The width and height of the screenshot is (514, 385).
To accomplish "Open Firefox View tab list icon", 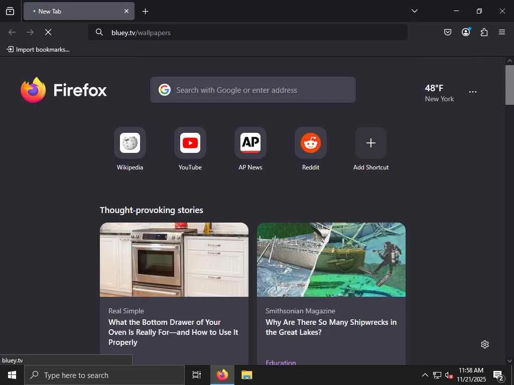I will coord(10,11).
